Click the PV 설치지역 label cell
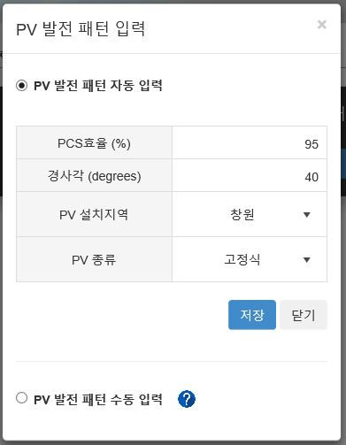This screenshot has width=346, height=445. [94, 214]
